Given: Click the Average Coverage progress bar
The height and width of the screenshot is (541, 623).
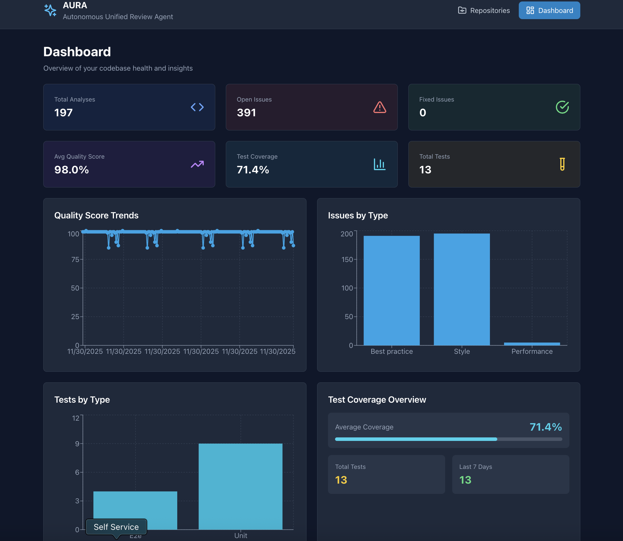Looking at the screenshot, I should 448,439.
